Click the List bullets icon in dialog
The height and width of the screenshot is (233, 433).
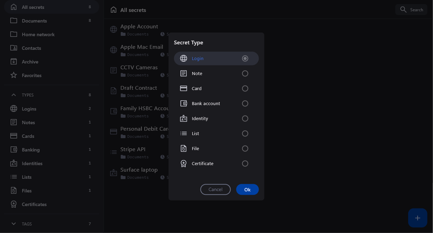(x=184, y=133)
